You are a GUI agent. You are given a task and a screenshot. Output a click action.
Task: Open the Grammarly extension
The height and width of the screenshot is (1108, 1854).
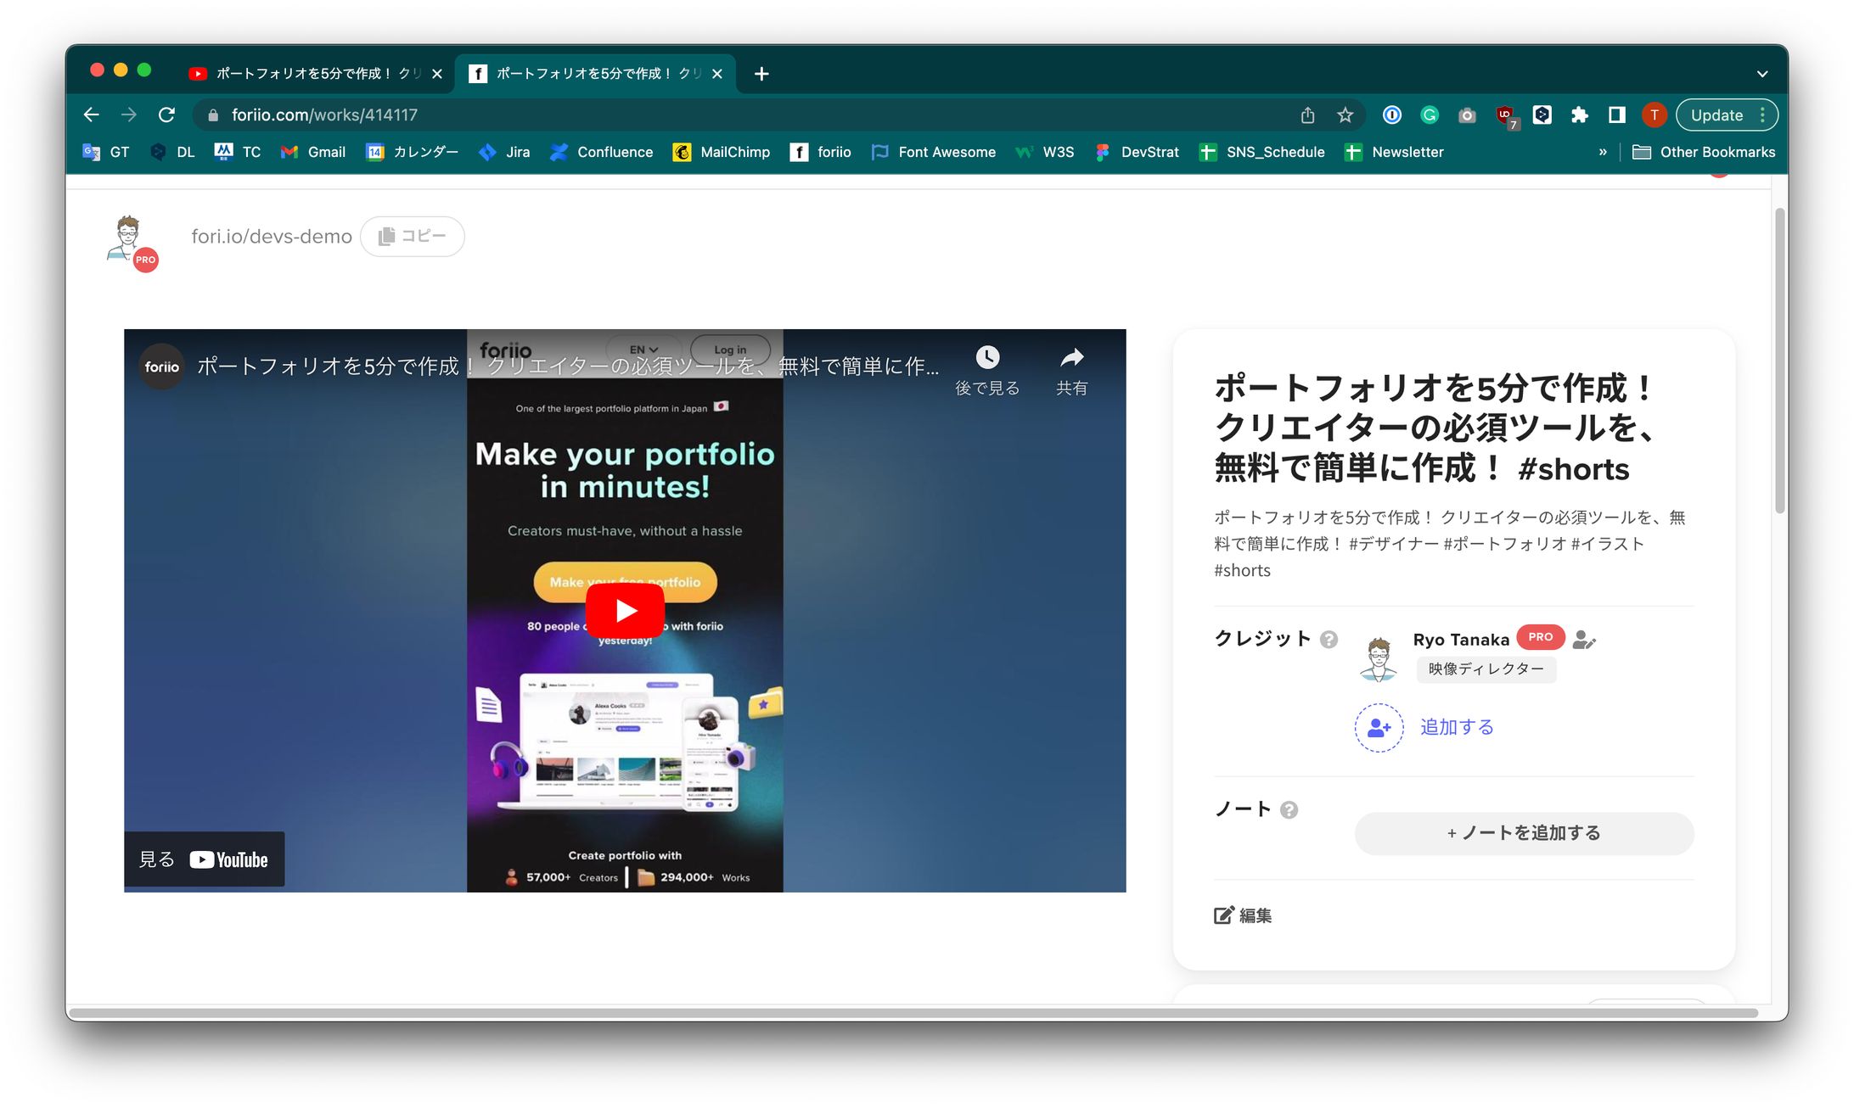point(1430,115)
